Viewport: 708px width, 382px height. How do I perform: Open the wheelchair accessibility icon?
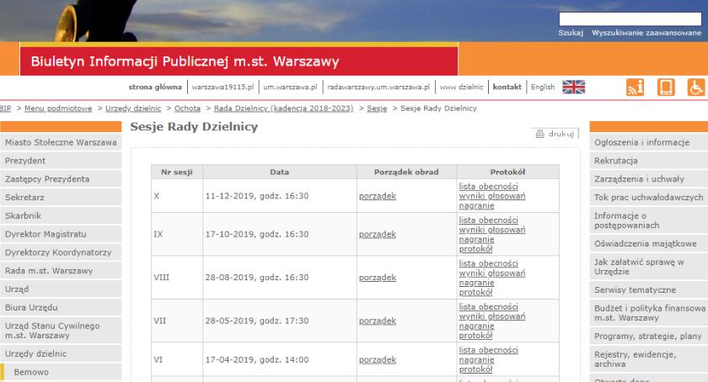[x=696, y=87]
